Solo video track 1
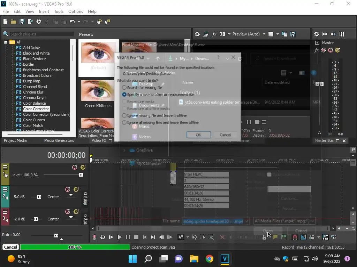This screenshot has width=357, height=267. [83, 167]
